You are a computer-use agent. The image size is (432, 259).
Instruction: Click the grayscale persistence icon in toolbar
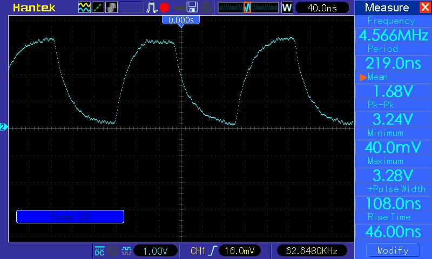click(x=112, y=8)
